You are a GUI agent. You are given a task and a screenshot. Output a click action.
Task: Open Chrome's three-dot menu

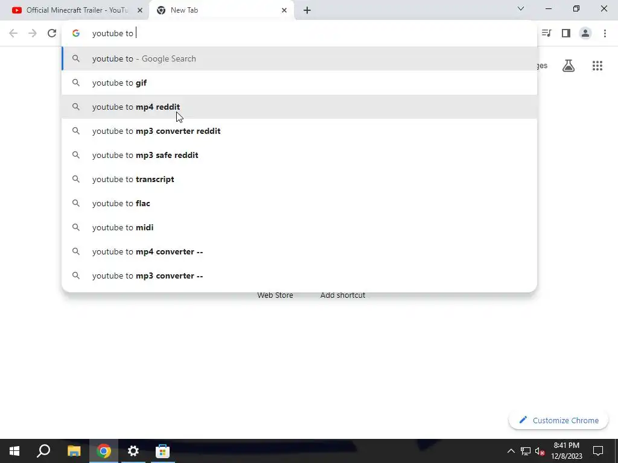pyautogui.click(x=605, y=33)
